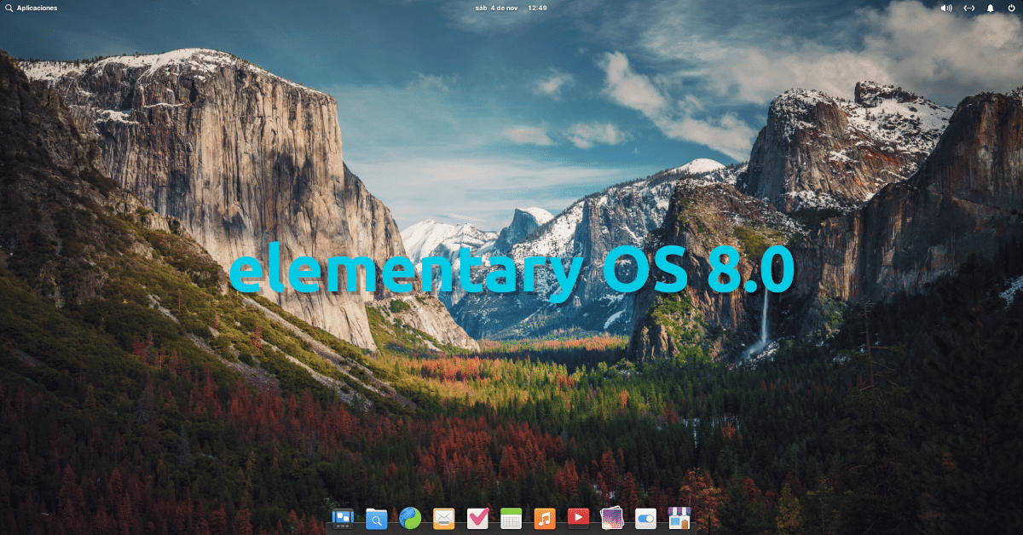This screenshot has height=535, width=1023.
Task: Launch the Files manager from the dock
Action: pos(376,517)
